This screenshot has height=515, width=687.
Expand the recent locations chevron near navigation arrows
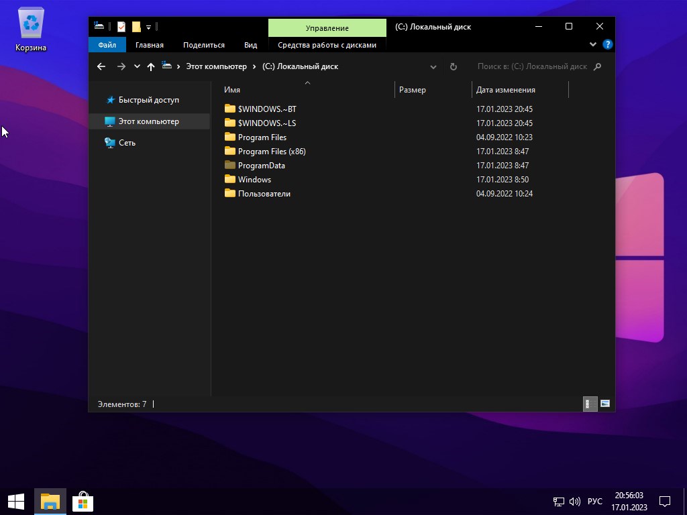tap(136, 66)
